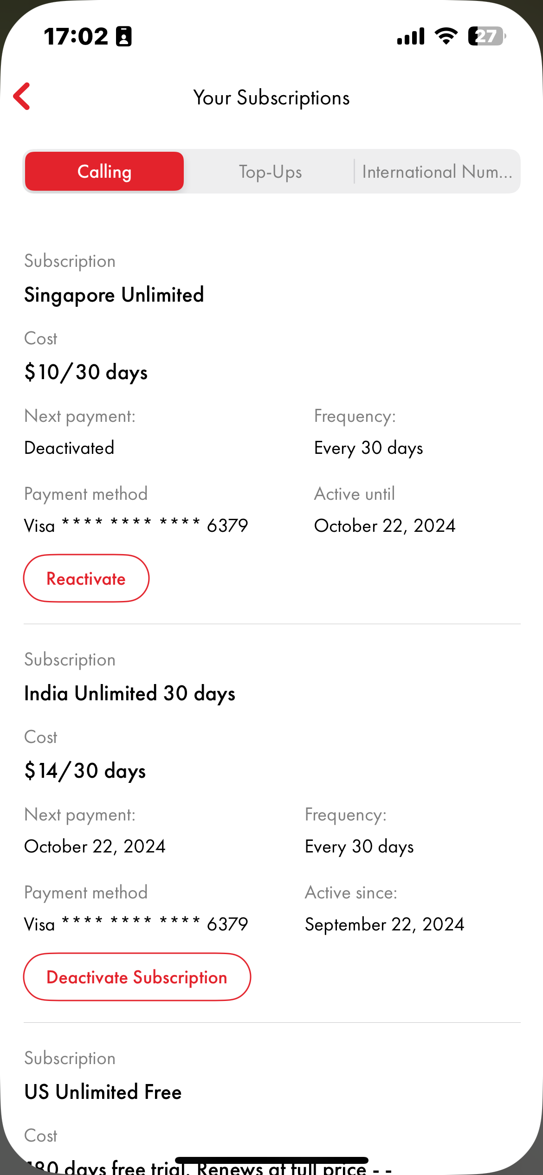Tap Singapore plan's Visa payment method
Image resolution: width=543 pixels, height=1175 pixels.
tap(136, 526)
